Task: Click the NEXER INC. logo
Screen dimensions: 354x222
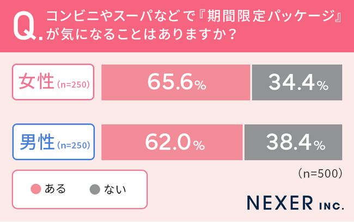Action: pyautogui.click(x=295, y=203)
